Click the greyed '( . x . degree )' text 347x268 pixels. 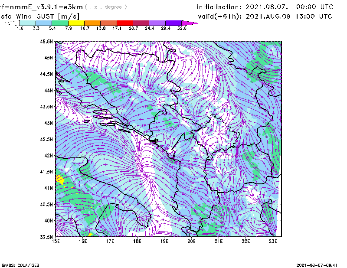[x=106, y=7]
